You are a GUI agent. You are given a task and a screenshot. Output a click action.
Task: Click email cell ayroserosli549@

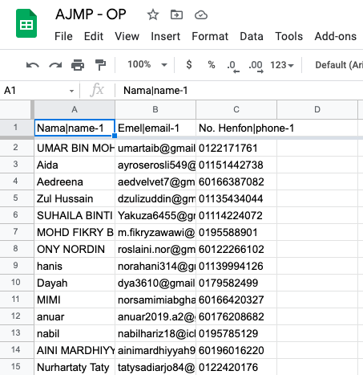[155, 165]
